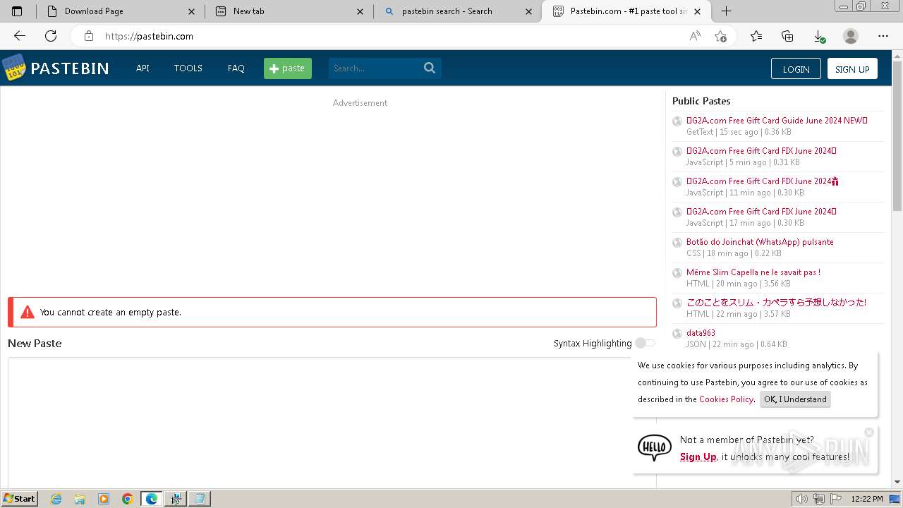This screenshot has width=903, height=508.
Task: Click the taskbar clock showing 12:22 PM
Action: 867,499
